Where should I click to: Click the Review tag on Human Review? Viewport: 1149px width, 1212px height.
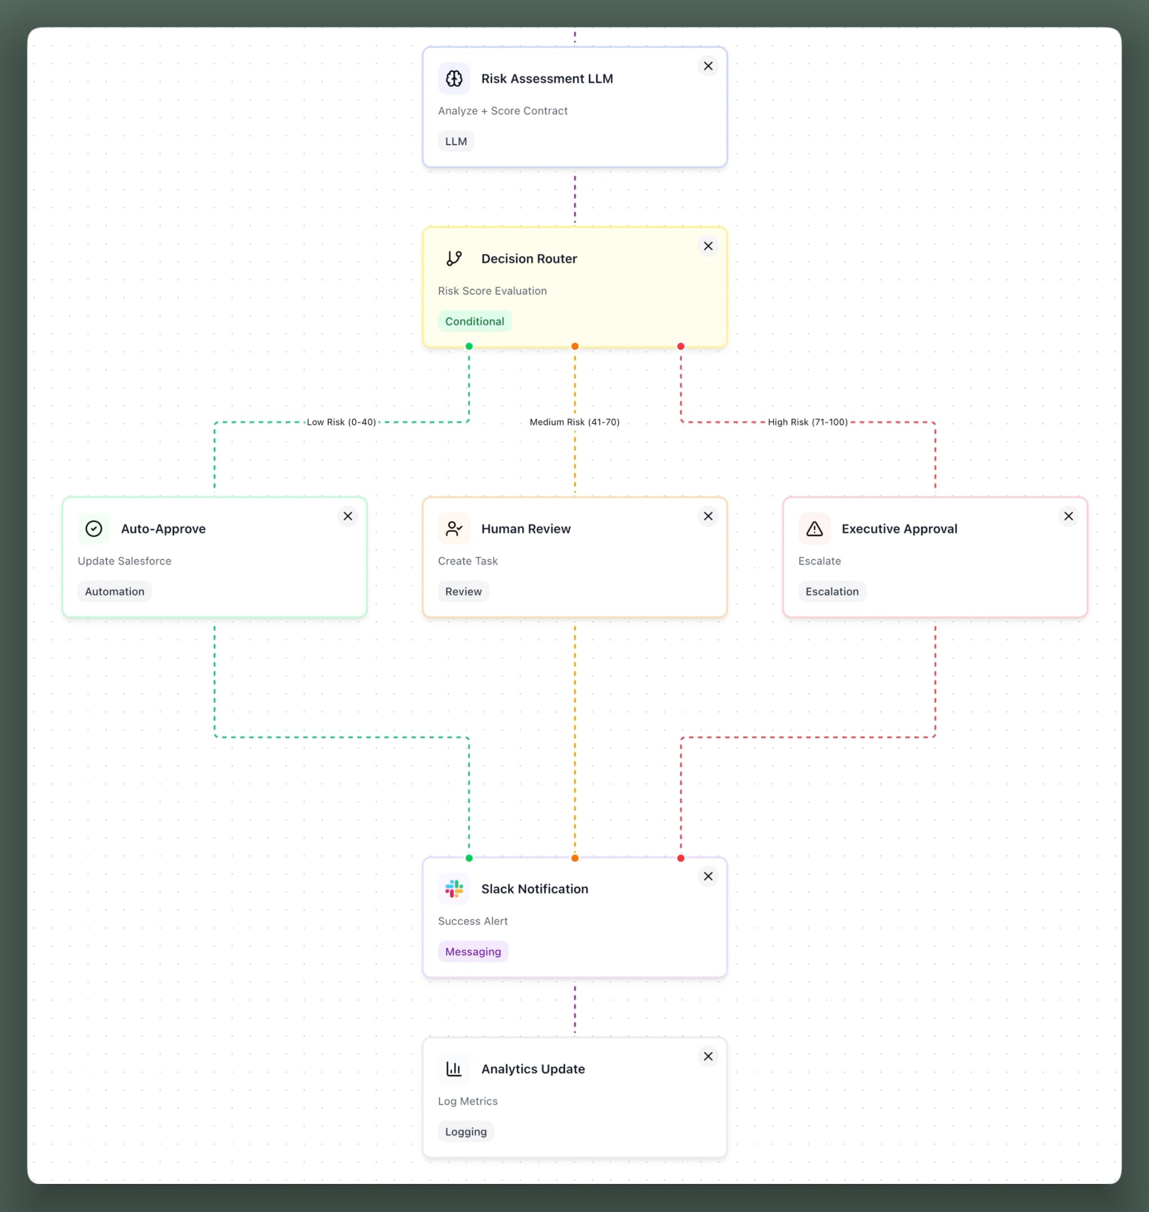point(463,591)
